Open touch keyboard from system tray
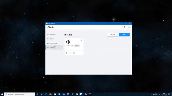This screenshot has width=172, height=96. [156, 94]
